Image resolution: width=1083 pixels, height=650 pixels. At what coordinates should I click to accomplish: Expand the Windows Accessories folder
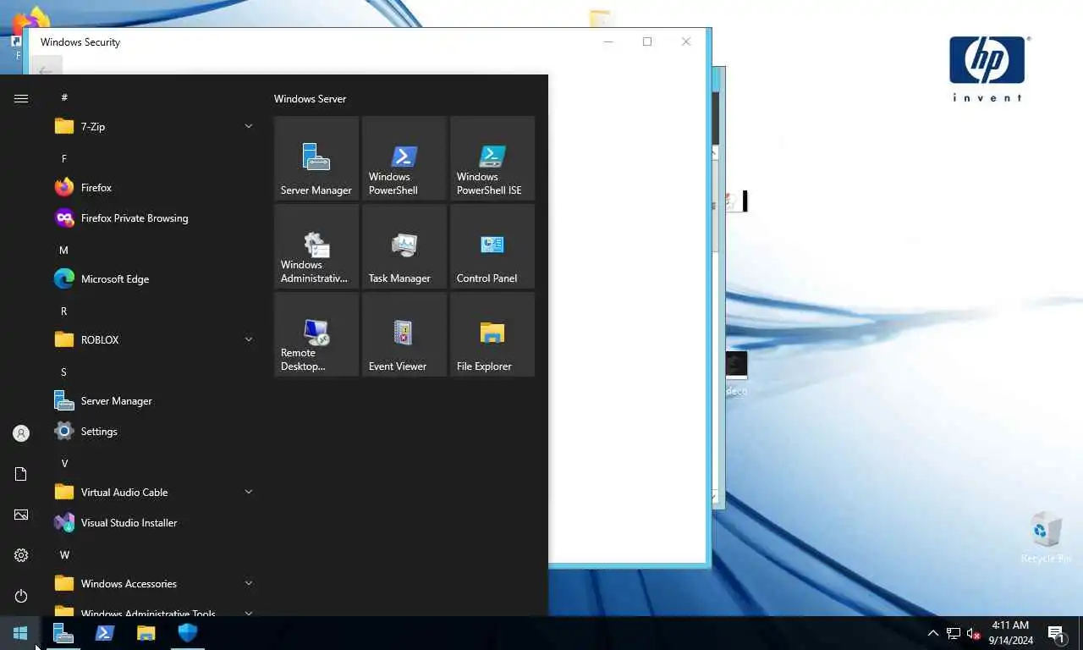point(154,584)
